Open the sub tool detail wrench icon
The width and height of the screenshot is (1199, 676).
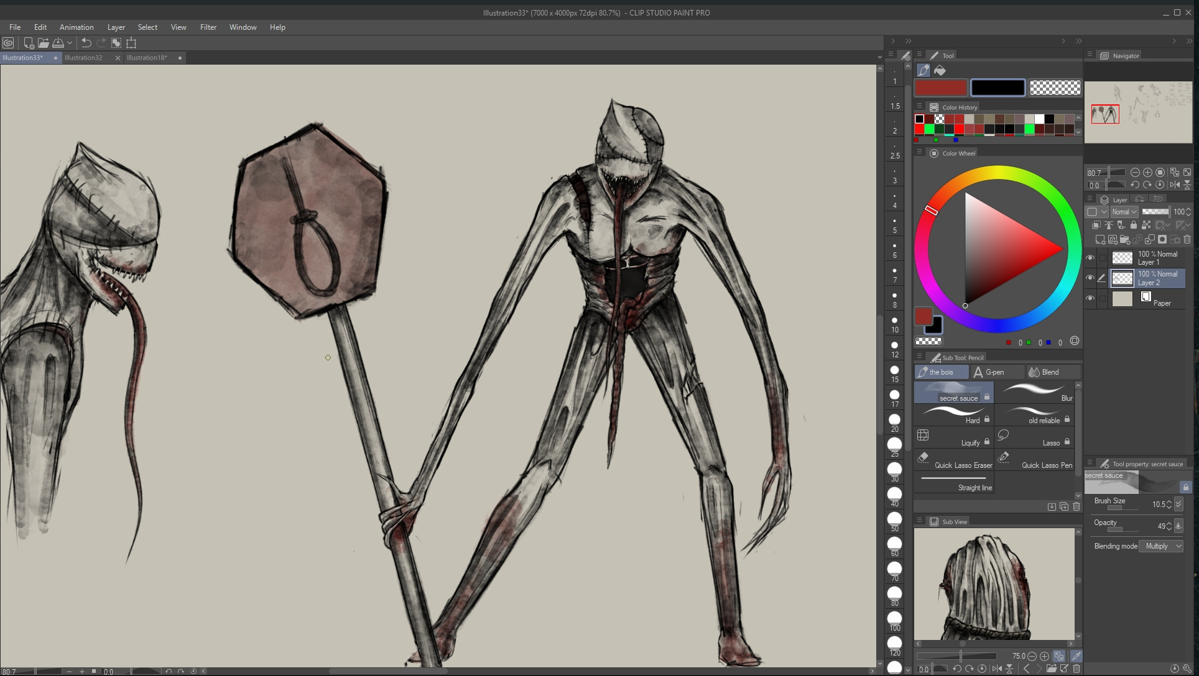coord(1187,669)
